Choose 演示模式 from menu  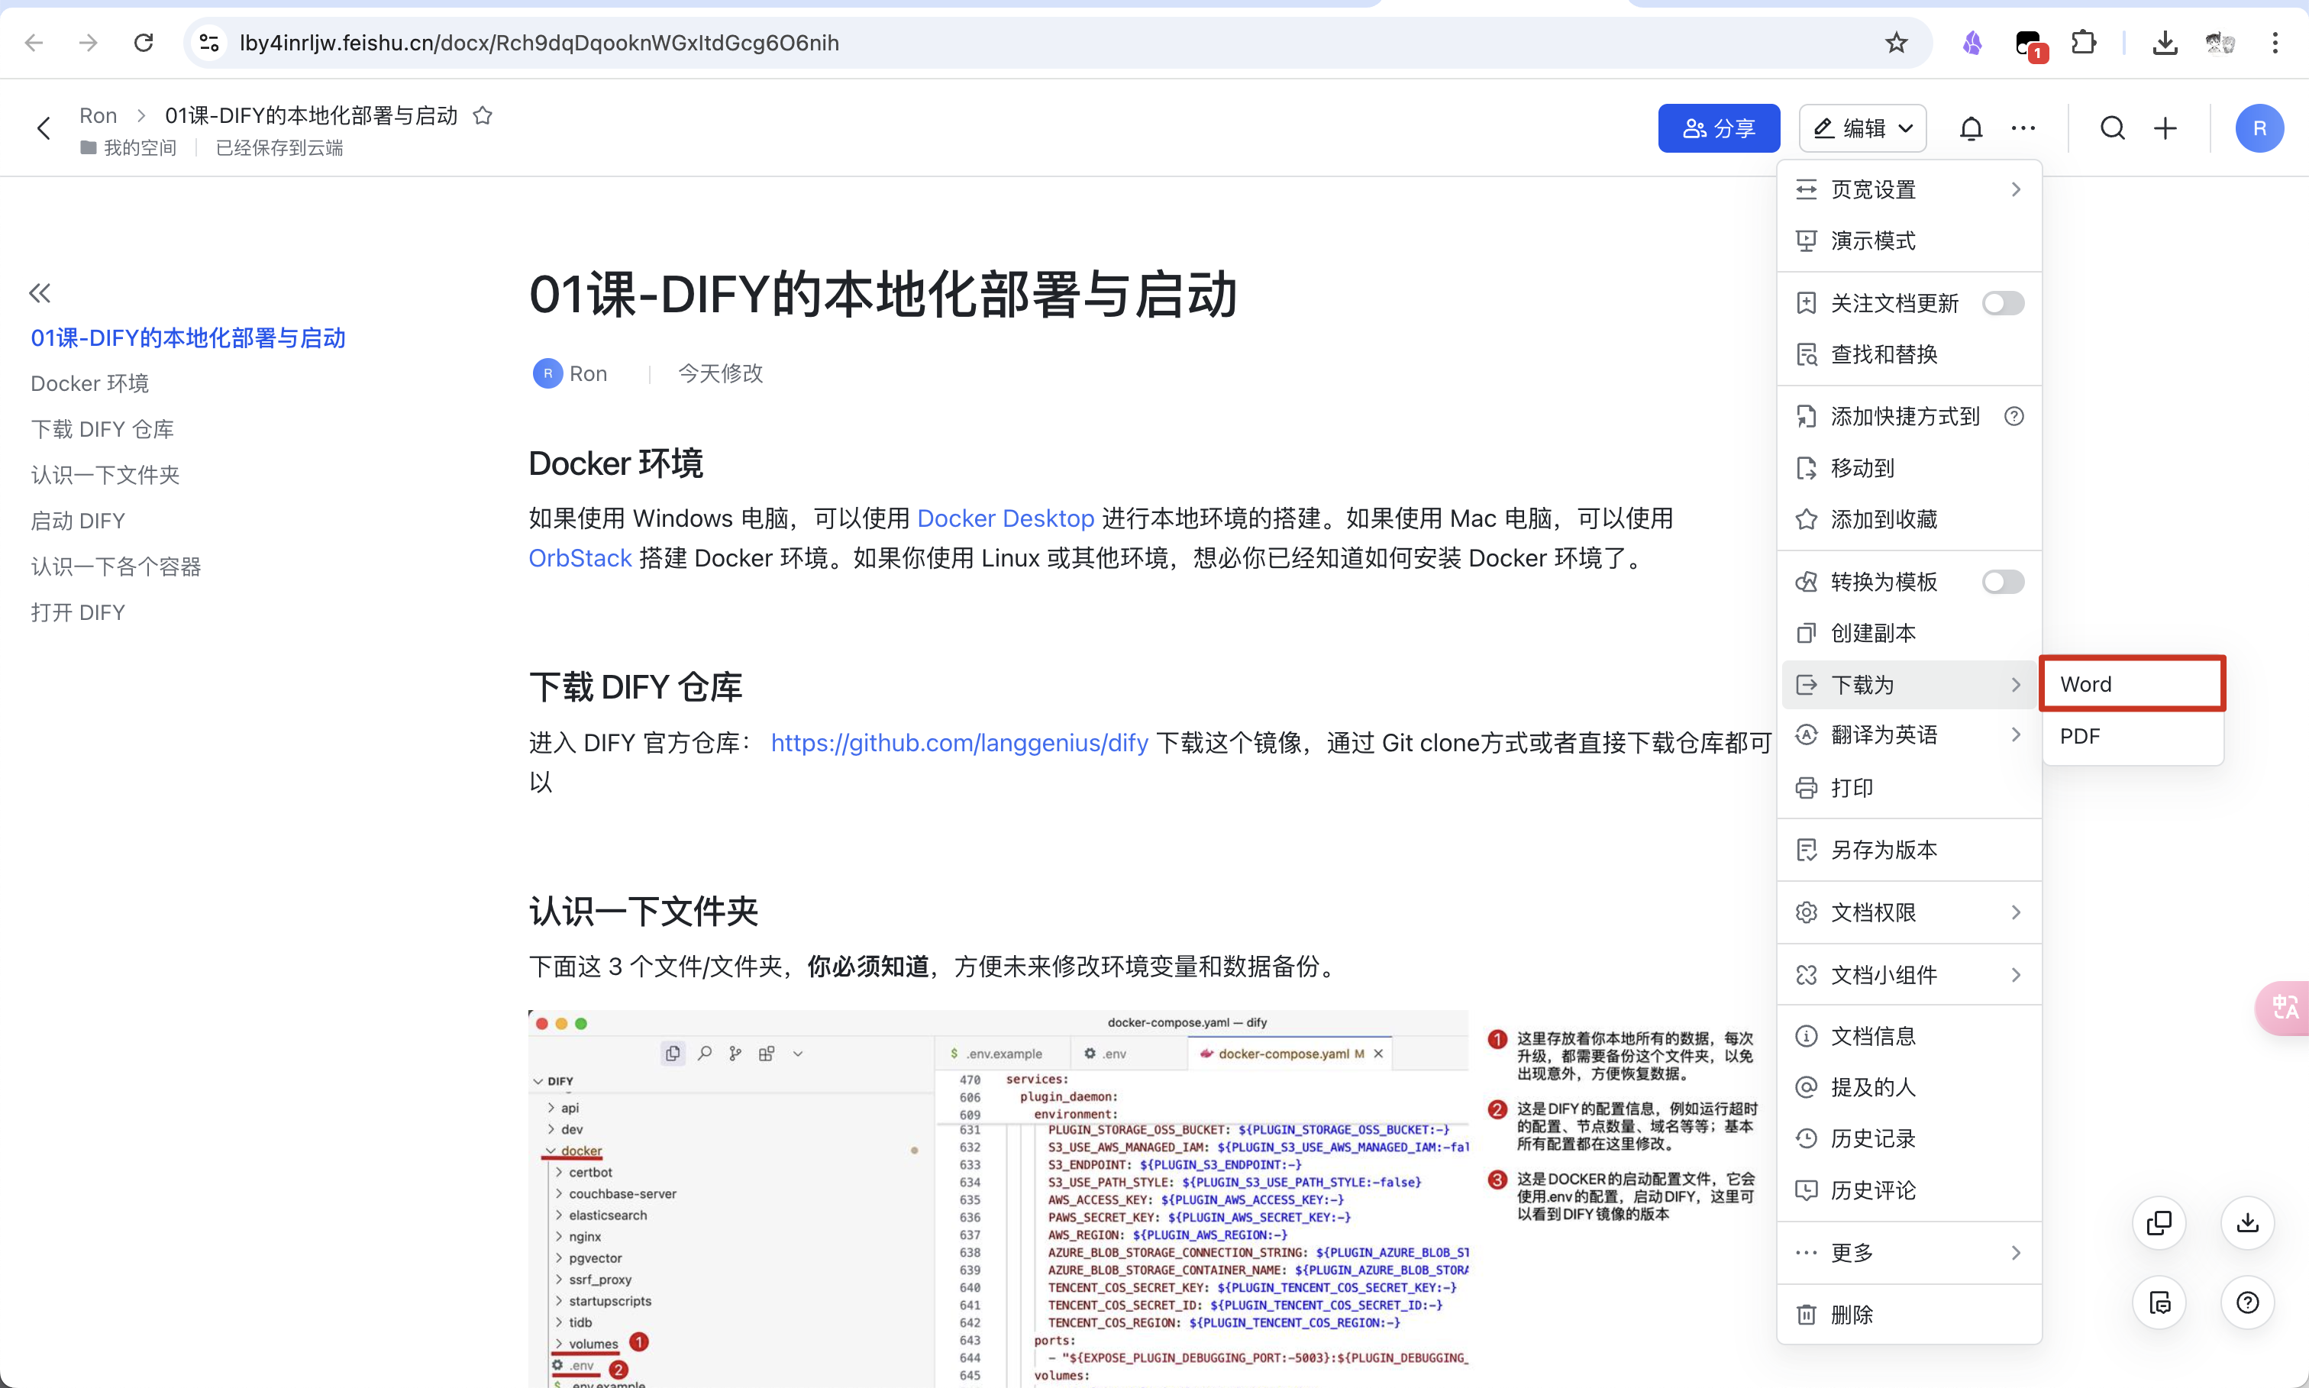1909,241
